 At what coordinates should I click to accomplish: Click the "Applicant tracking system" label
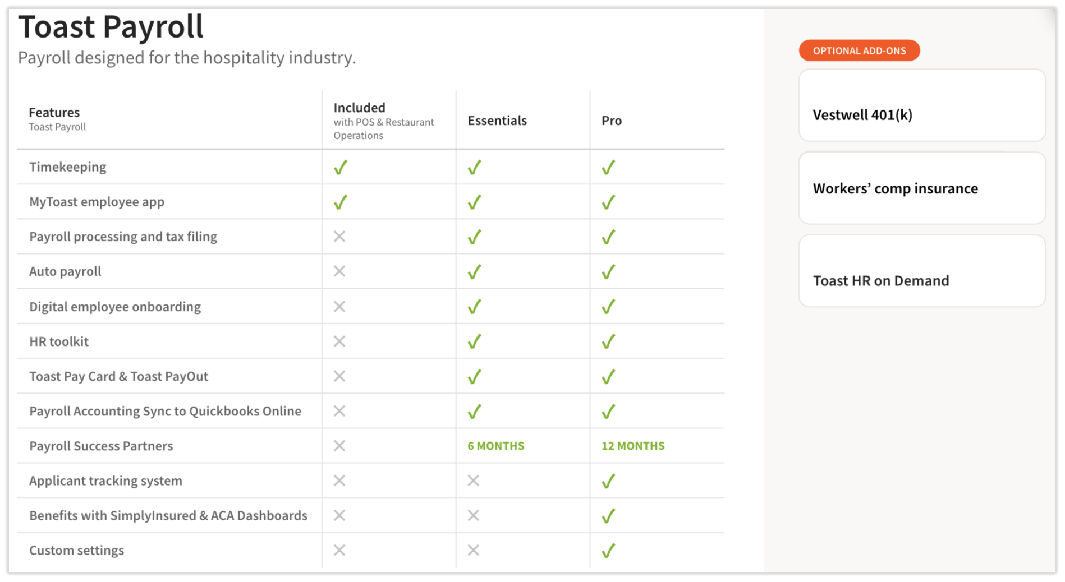106,481
